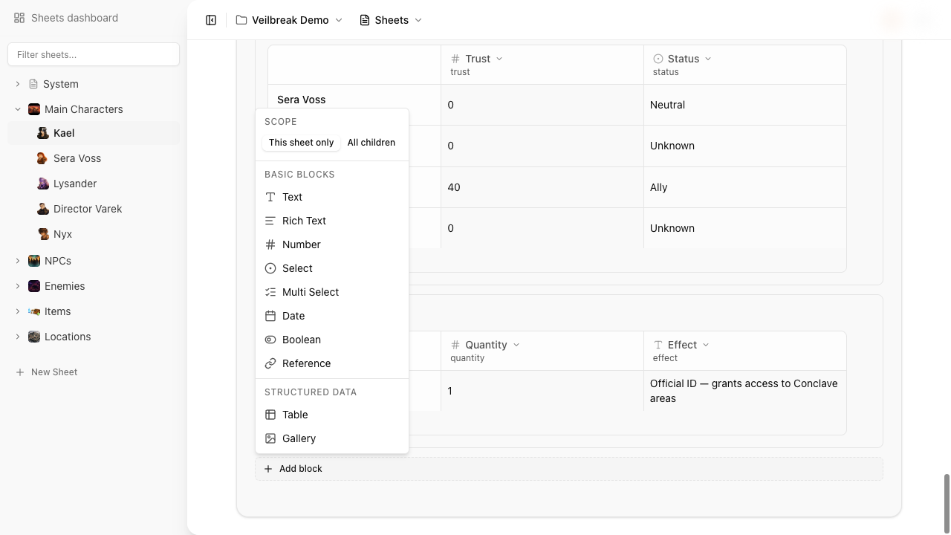951x535 pixels.
Task: Click the Nyx avatar icon
Action: [43, 234]
